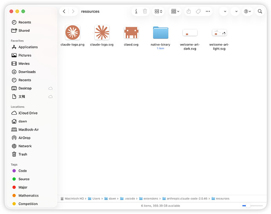The width and height of the screenshot is (271, 214).
Task: Click Users in the path bar
Action: [x=94, y=199]
